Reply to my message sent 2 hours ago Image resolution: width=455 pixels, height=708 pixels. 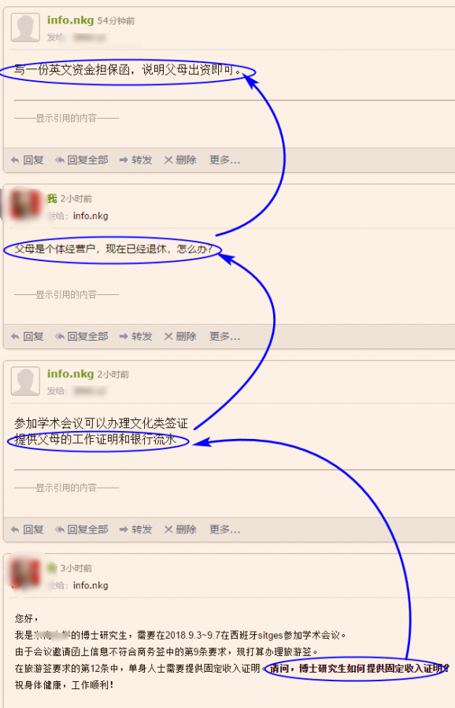[27, 337]
